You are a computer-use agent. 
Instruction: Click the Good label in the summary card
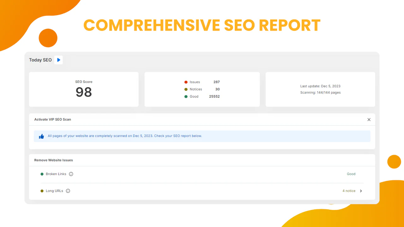pyautogui.click(x=194, y=96)
